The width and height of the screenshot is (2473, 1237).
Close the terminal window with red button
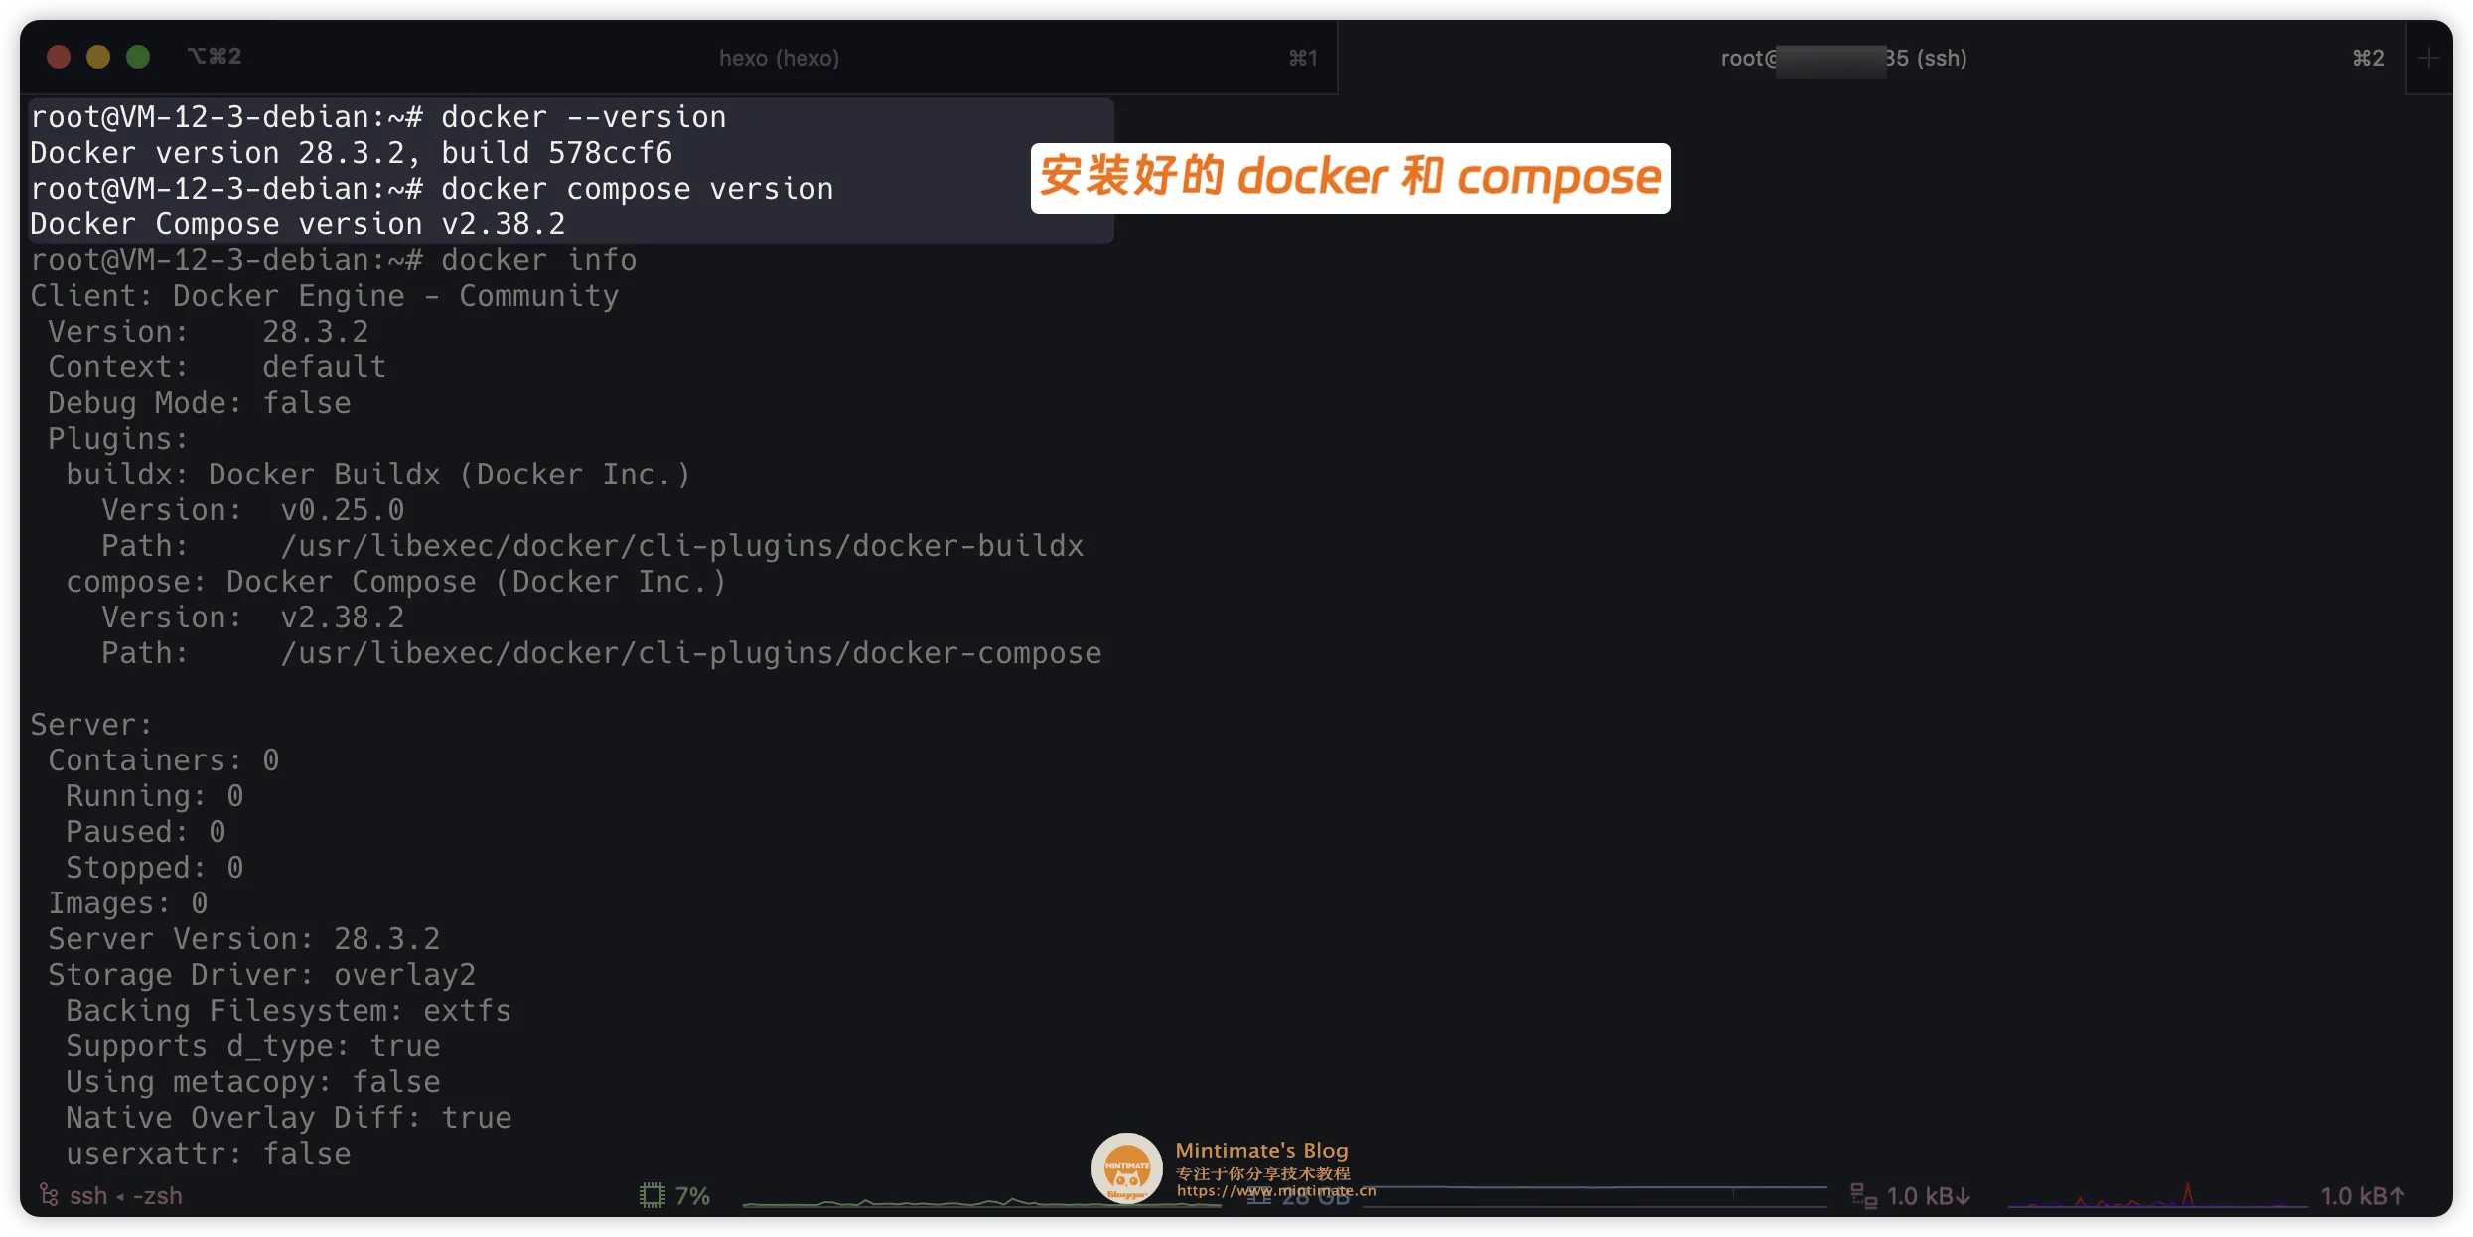[x=59, y=57]
